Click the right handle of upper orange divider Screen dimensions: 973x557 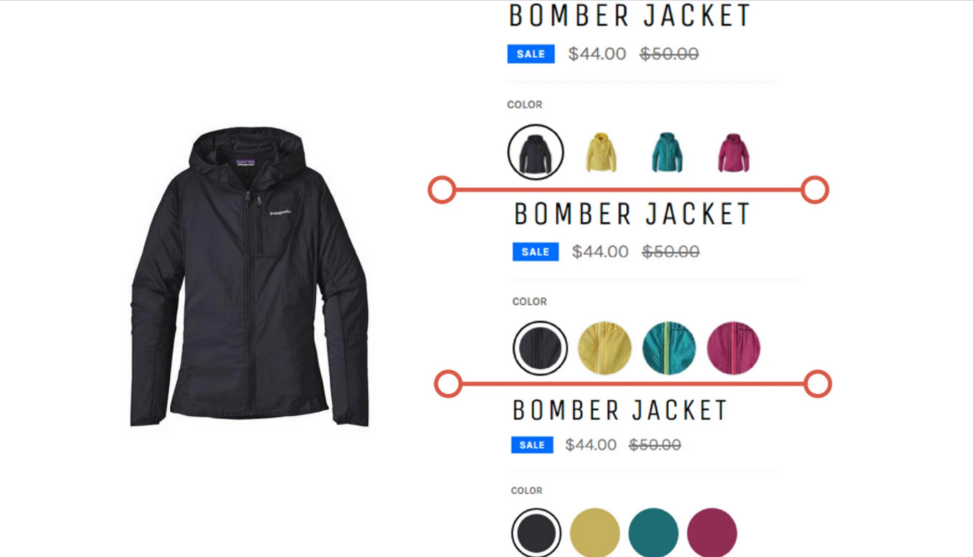[x=815, y=190]
